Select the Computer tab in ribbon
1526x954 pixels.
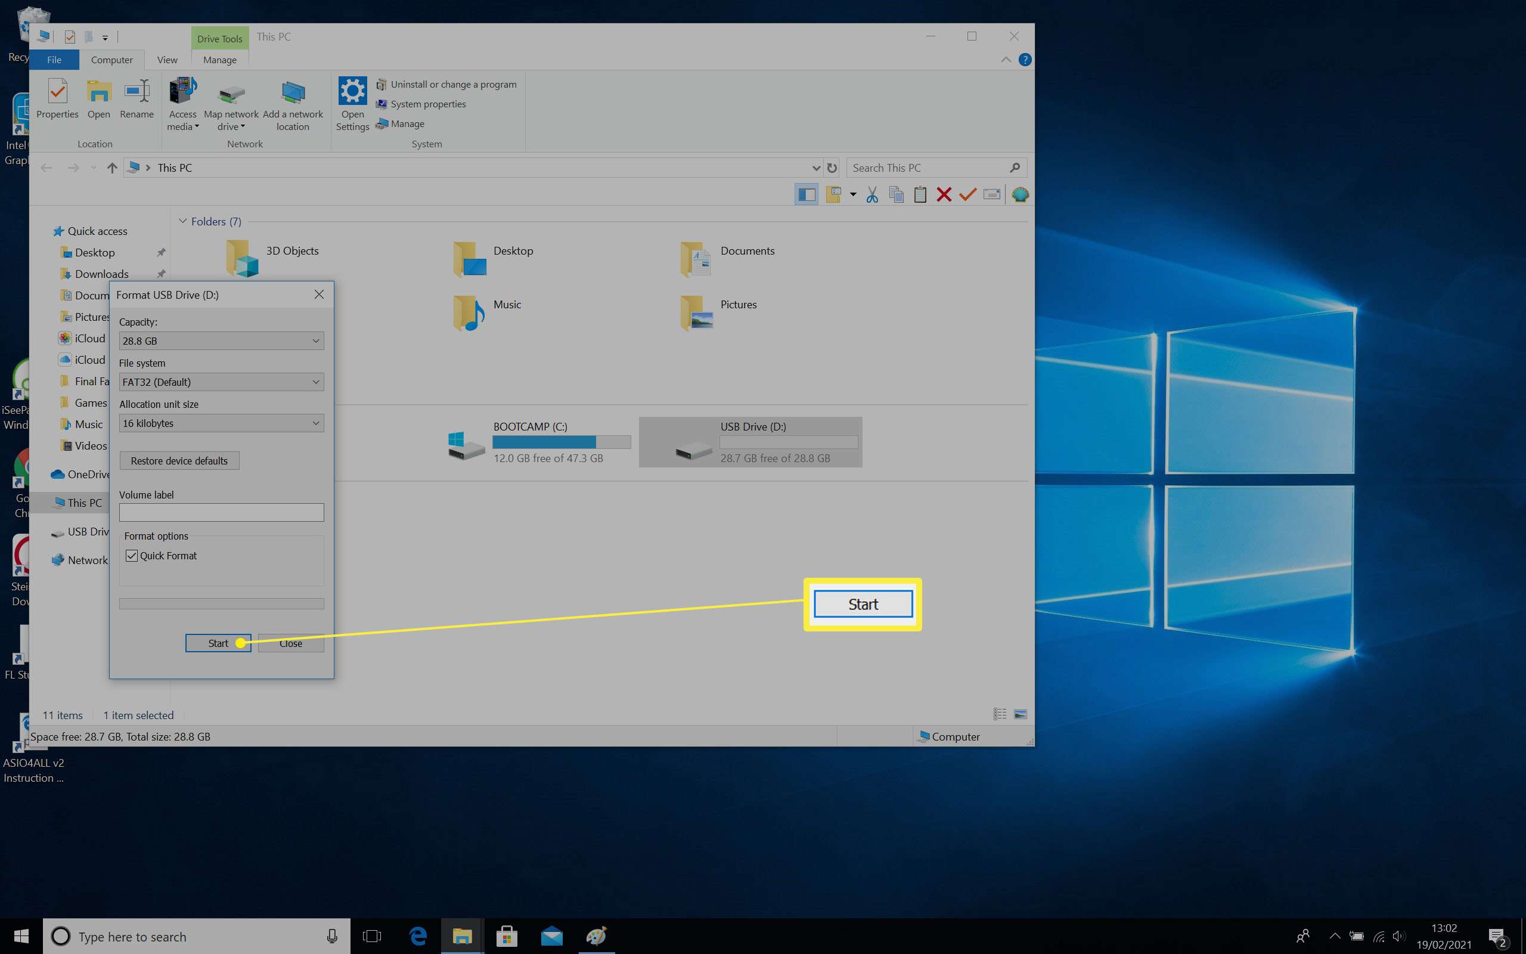coord(110,60)
